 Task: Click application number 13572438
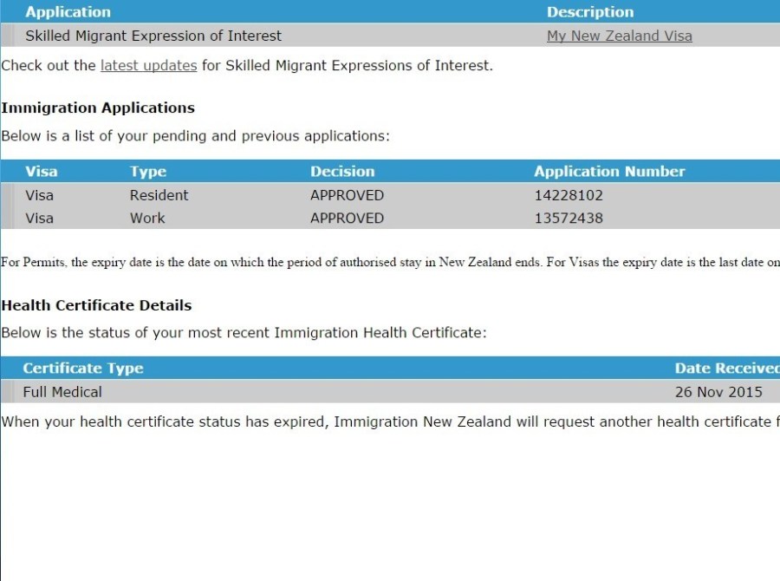569,218
